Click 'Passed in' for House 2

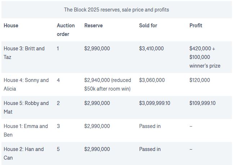(x=150, y=149)
